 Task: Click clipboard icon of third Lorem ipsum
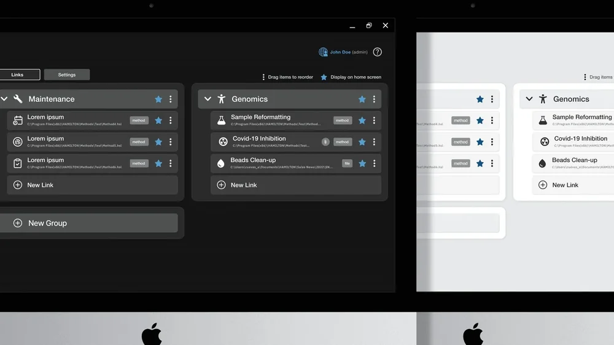pos(18,163)
